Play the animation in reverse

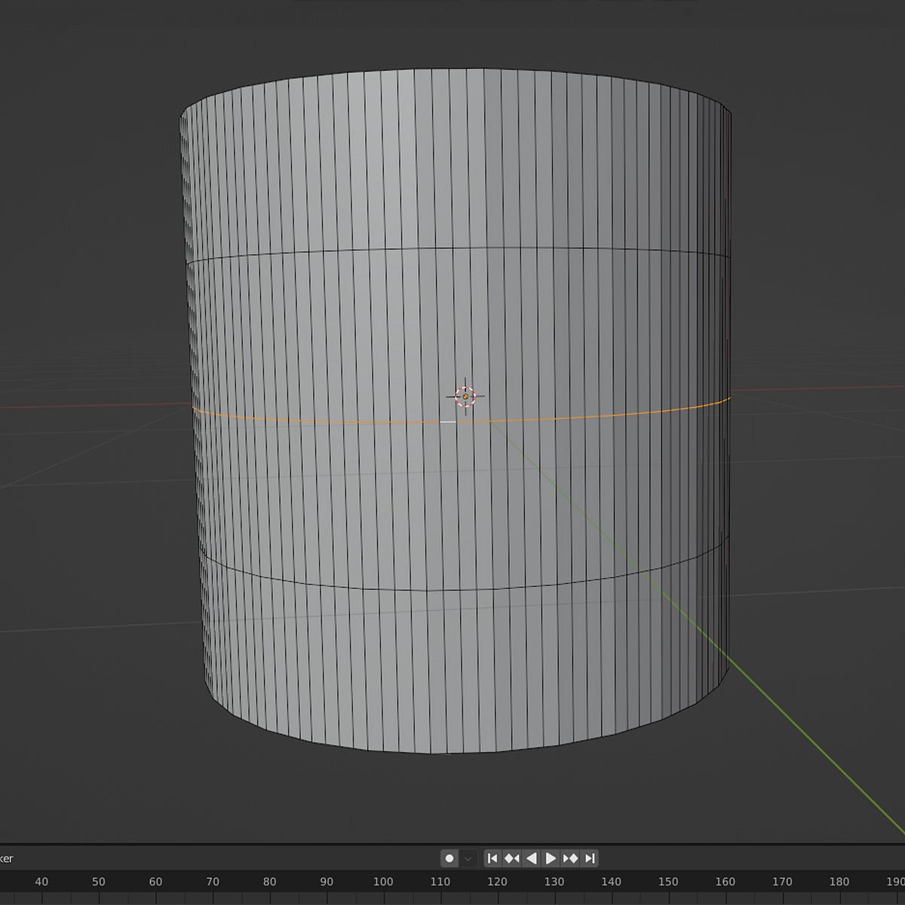click(531, 858)
